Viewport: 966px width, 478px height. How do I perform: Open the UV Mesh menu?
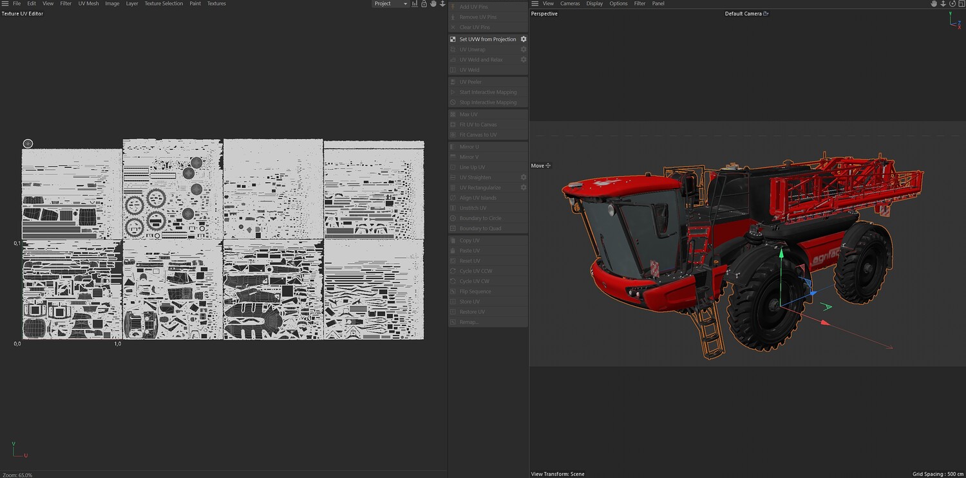point(89,4)
